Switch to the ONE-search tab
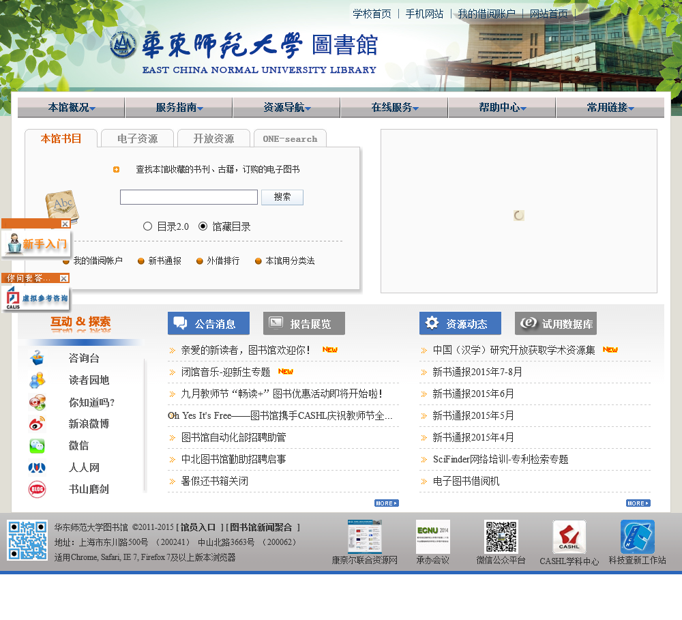 [290, 139]
